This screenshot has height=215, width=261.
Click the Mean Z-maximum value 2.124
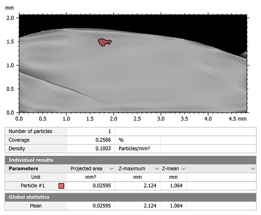pyautogui.click(x=150, y=206)
